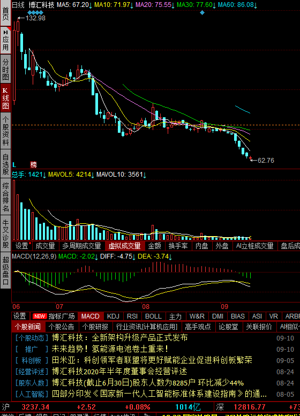The height and width of the screenshot is (416, 300).
Task: Click the single blue diamond marker above the chart
Action: click(x=202, y=12)
